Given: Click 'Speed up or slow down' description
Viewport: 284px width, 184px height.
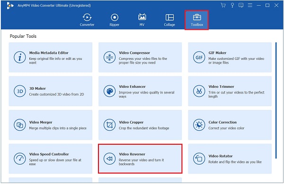Looking at the screenshot, I should coord(55,162).
